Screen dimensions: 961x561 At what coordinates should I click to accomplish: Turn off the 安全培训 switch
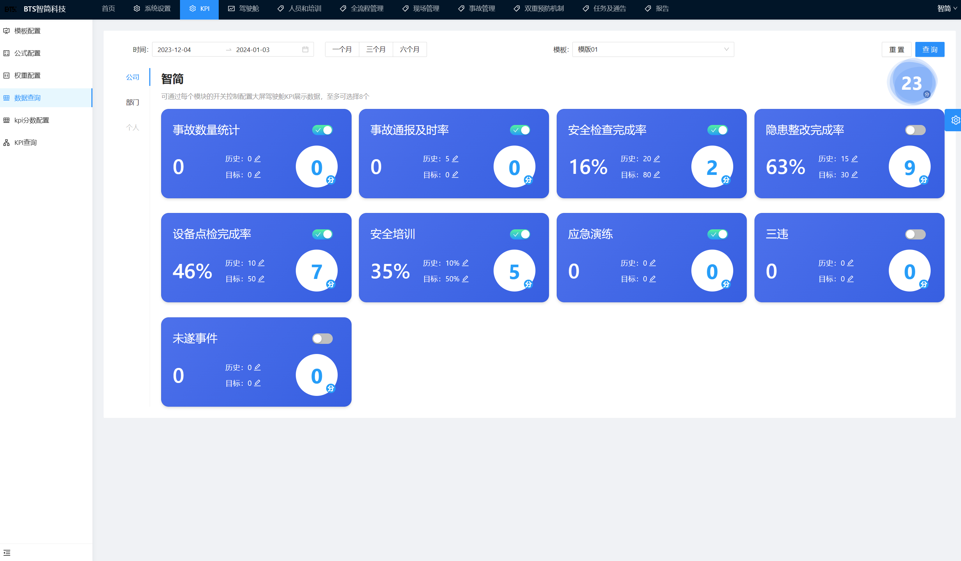(520, 234)
